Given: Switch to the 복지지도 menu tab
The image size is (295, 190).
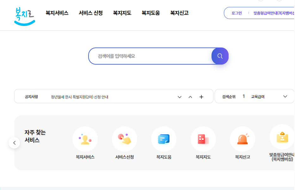Looking at the screenshot, I should coord(122,13).
